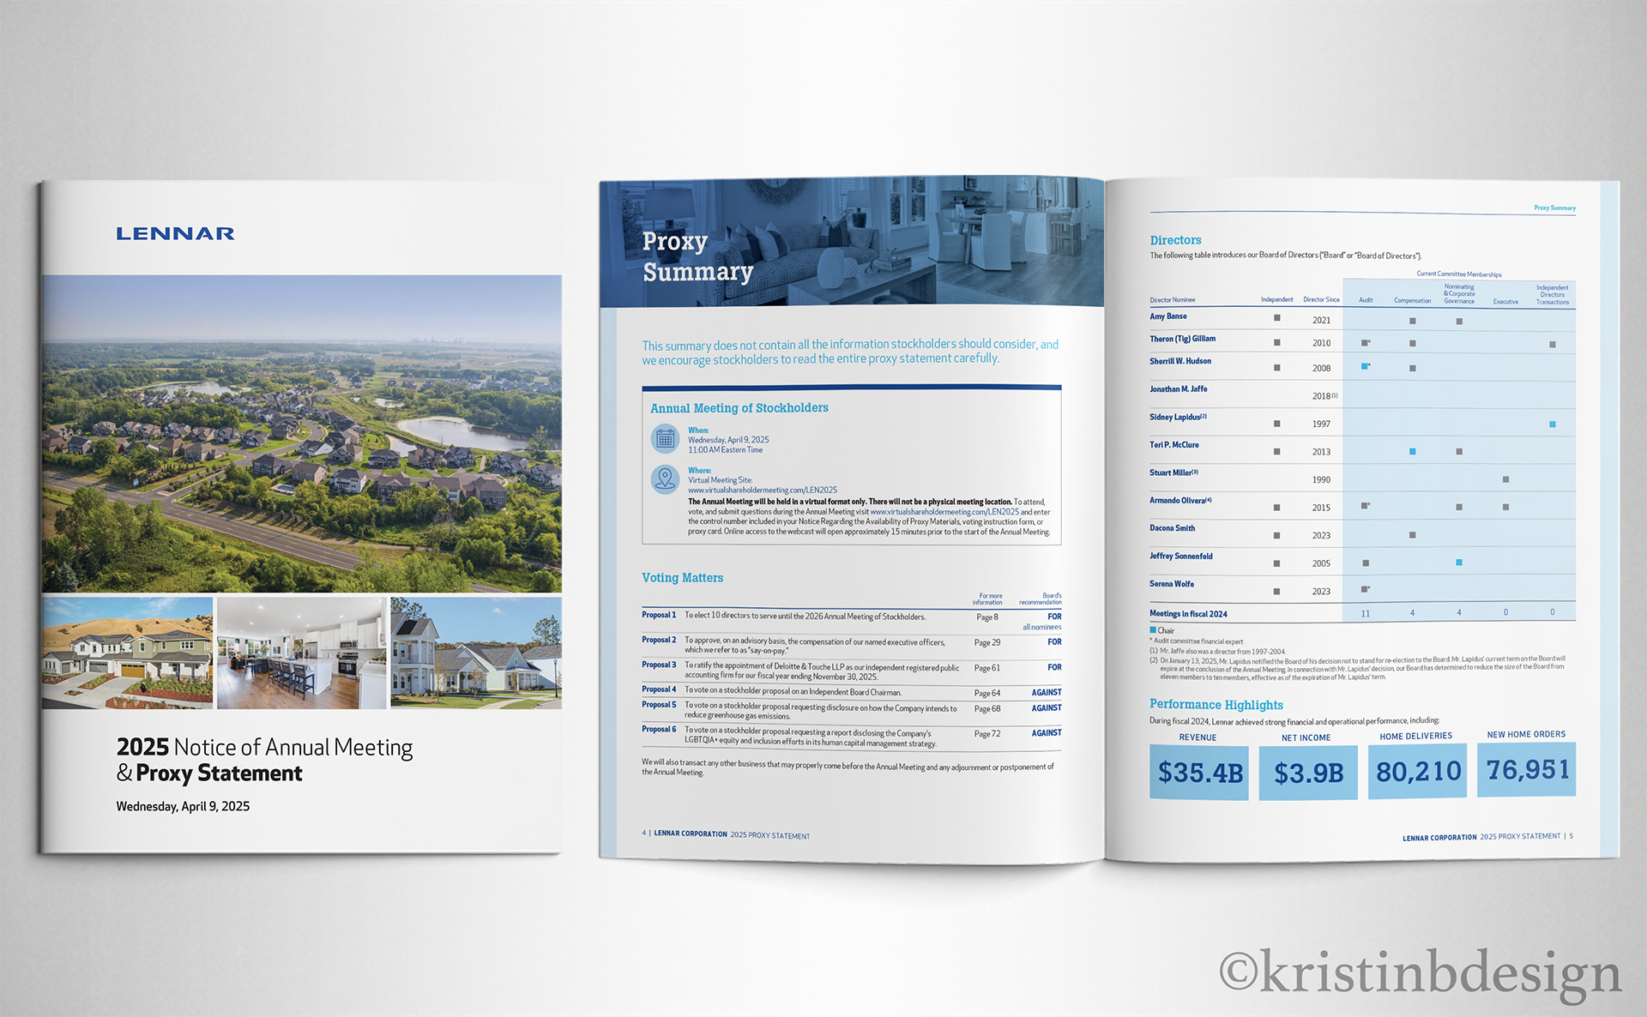Click the Annual Meeting of Stockholders heading
This screenshot has height=1017, width=1647.
coord(739,408)
